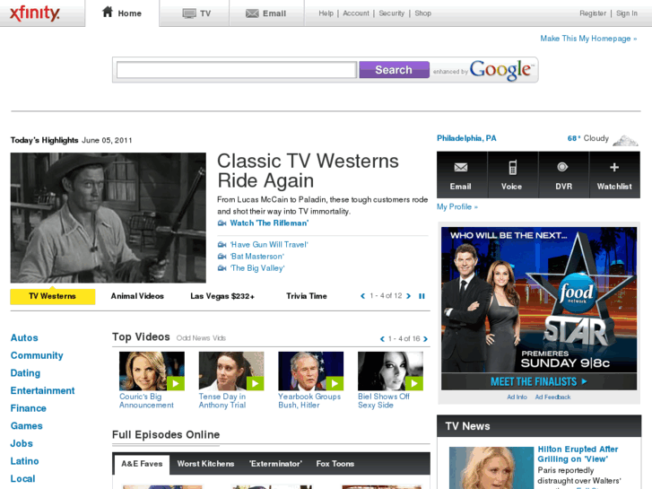Open the Entertainment category
Image resolution: width=652 pixels, height=489 pixels.
tap(42, 391)
